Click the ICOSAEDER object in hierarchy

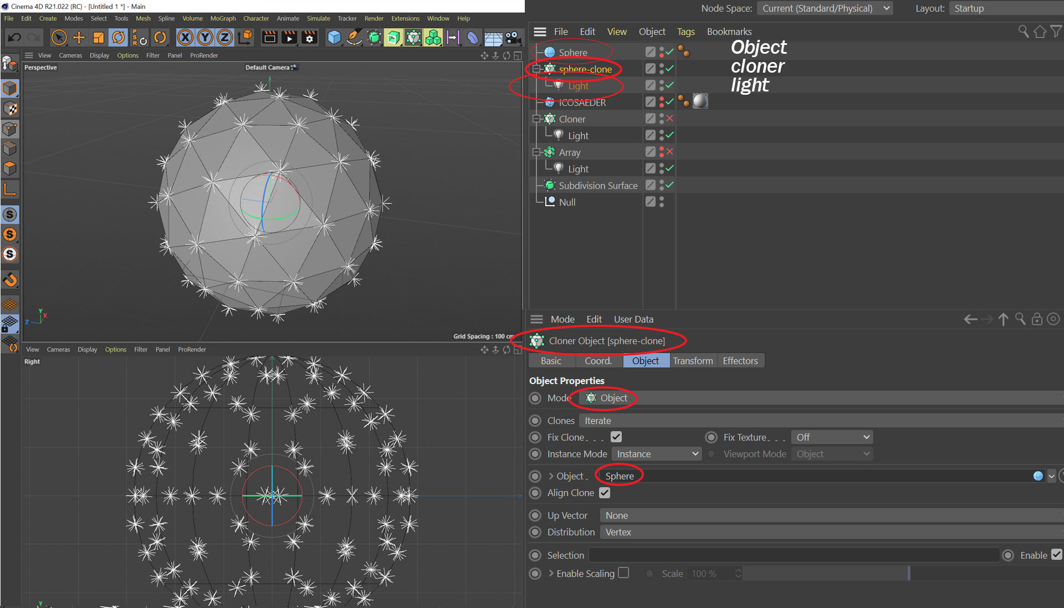582,103
